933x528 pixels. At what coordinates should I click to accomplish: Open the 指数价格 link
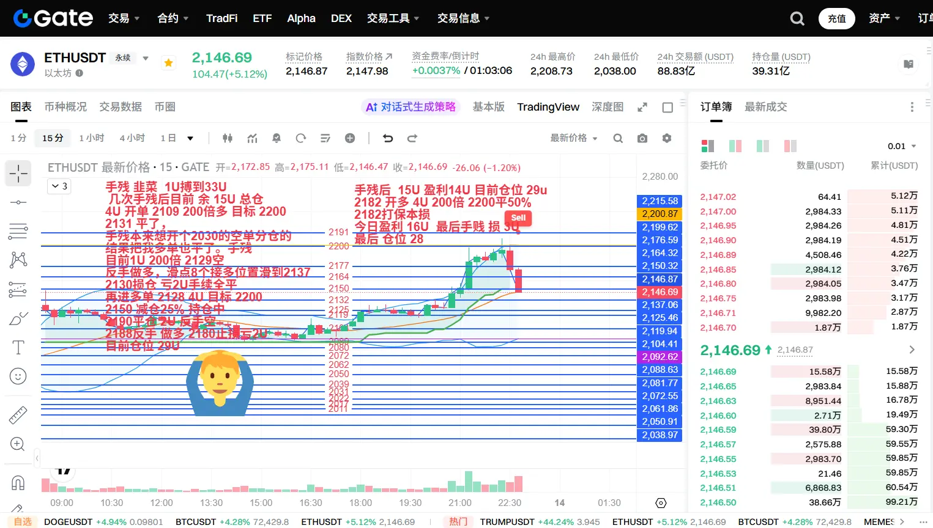(370, 57)
